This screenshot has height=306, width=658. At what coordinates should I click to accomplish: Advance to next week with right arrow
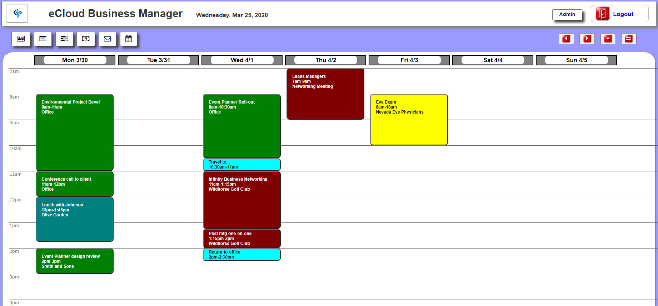tap(587, 39)
